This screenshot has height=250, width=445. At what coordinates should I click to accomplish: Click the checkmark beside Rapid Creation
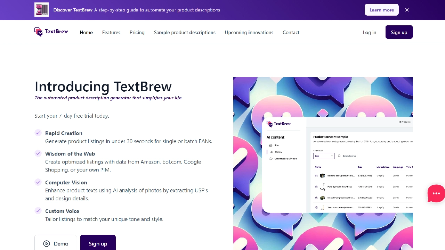38,133
